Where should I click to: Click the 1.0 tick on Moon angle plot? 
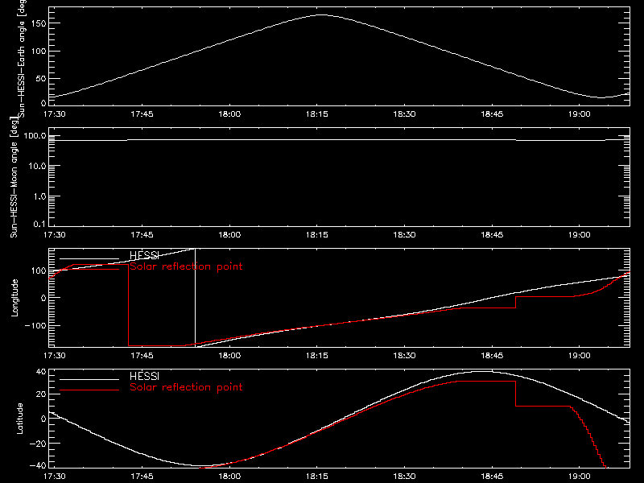click(39, 196)
